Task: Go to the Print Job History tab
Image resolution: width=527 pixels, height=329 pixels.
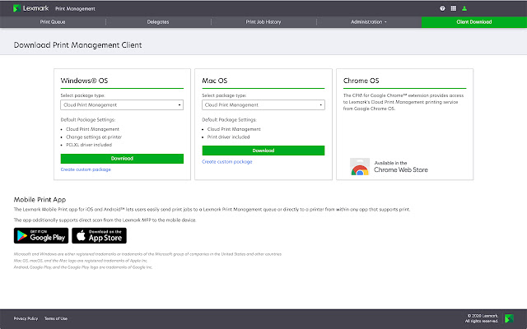Action: click(x=263, y=21)
